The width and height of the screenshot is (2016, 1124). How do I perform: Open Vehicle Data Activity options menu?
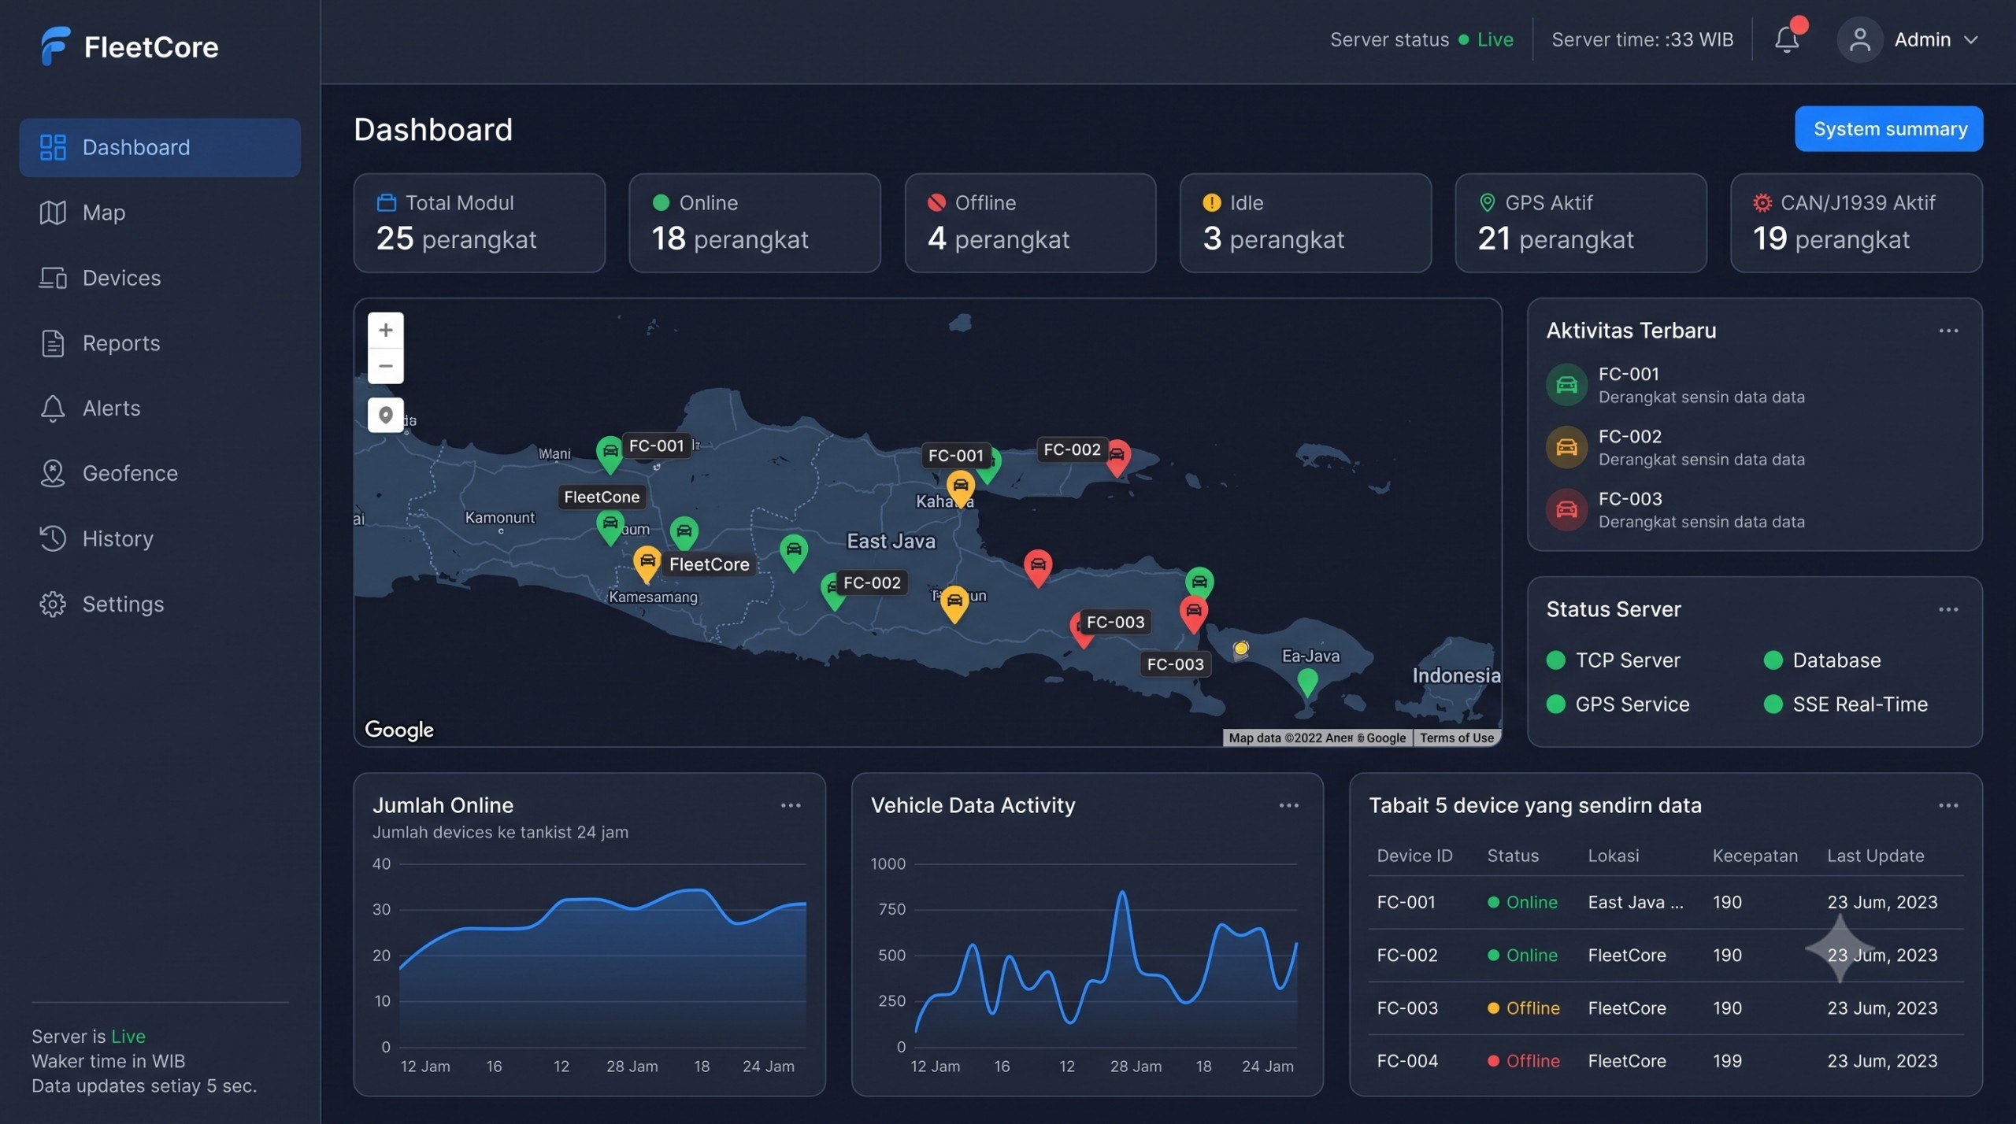(1288, 805)
